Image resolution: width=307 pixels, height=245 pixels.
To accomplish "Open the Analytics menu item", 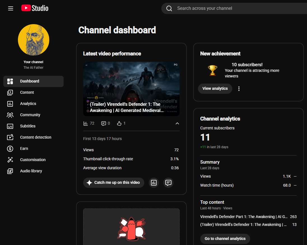I will coord(34,104).
